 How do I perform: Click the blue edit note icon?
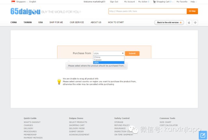pos(202,135)
